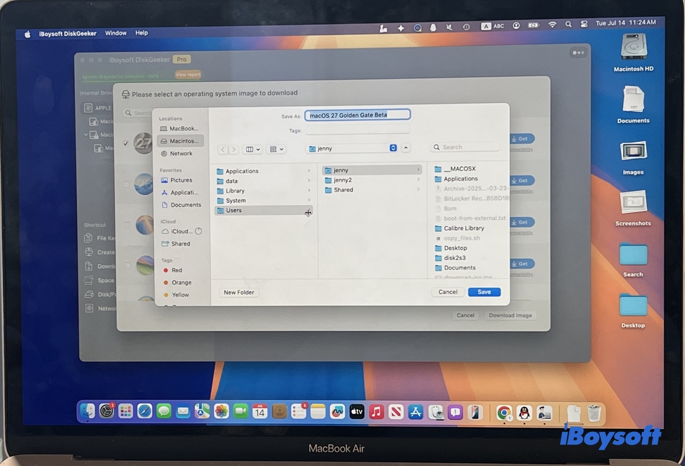Screen dimensions: 685x466
Task: Open Applications in Favorites sidebar
Action: tap(180, 192)
